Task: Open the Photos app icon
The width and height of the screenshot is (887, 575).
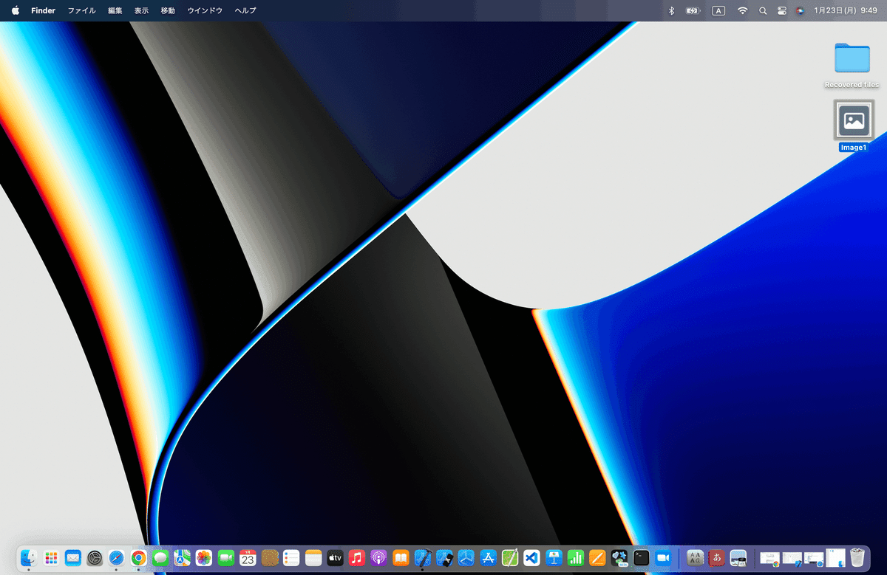Action: pos(204,558)
